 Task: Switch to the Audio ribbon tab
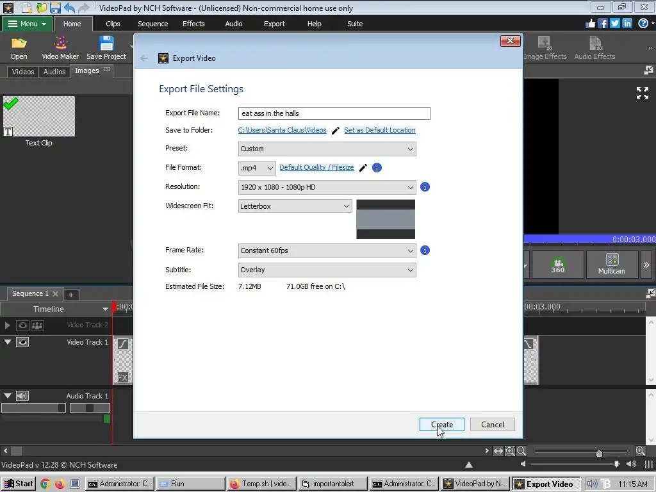233,24
